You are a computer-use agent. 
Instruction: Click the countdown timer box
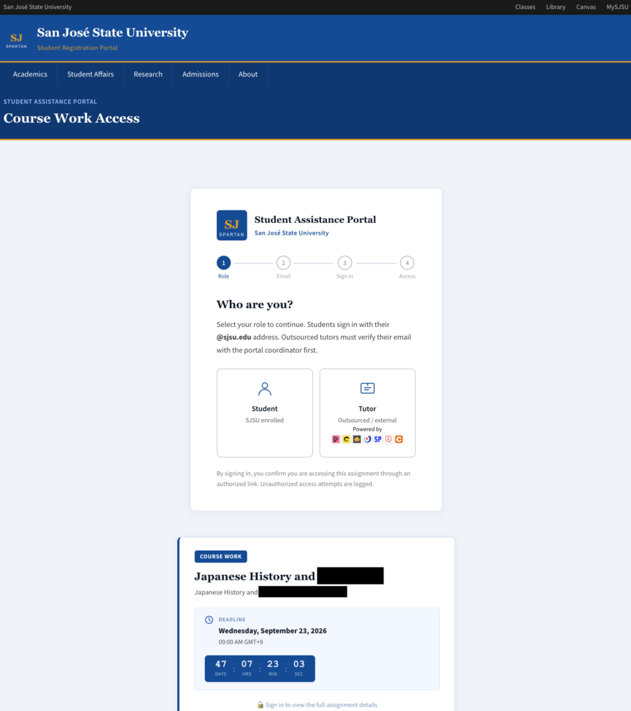[x=260, y=669]
